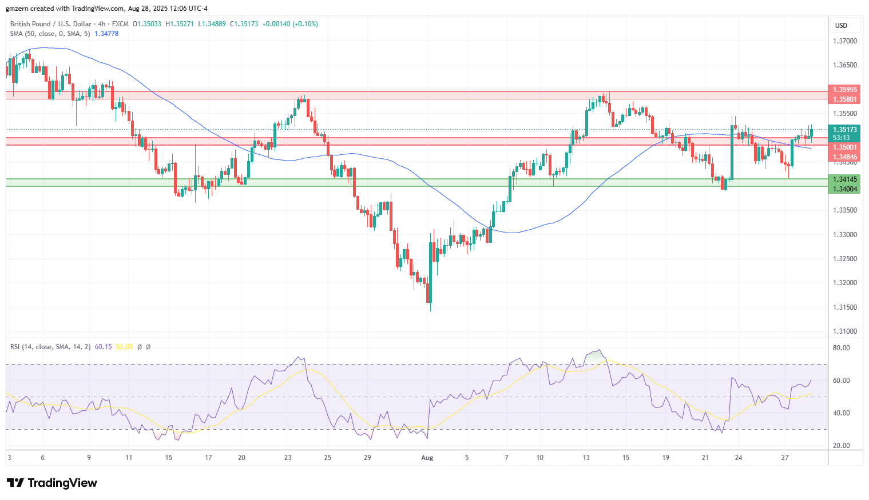Click the low value L1.34889

pos(212,24)
